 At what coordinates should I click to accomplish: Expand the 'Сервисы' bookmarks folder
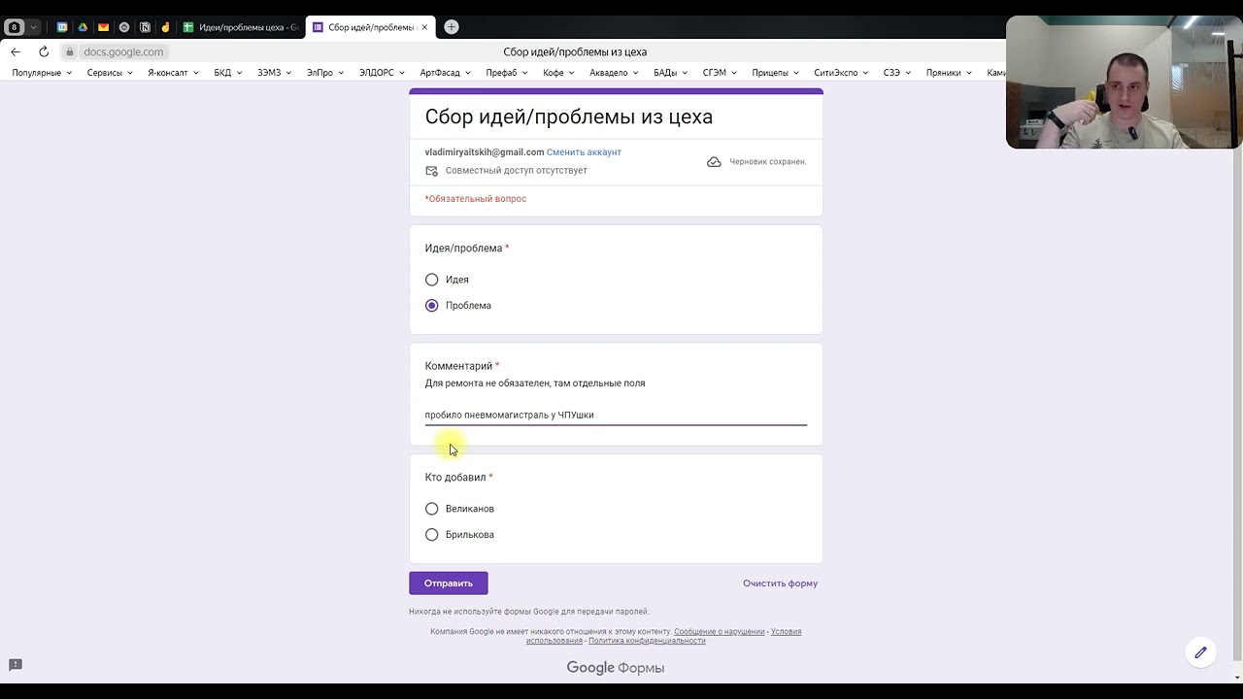coord(110,73)
